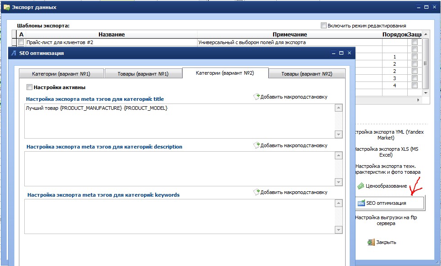This screenshot has height=266, width=441.
Task: Close the SEO оптимизация dialog
Action: coord(349,53)
